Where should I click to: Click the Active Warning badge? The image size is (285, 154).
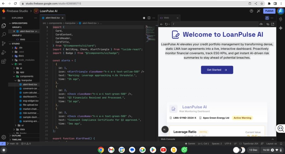tap(242, 118)
